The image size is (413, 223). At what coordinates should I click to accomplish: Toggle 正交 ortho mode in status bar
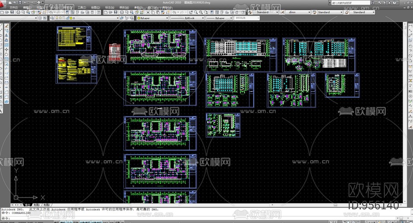click(69, 222)
